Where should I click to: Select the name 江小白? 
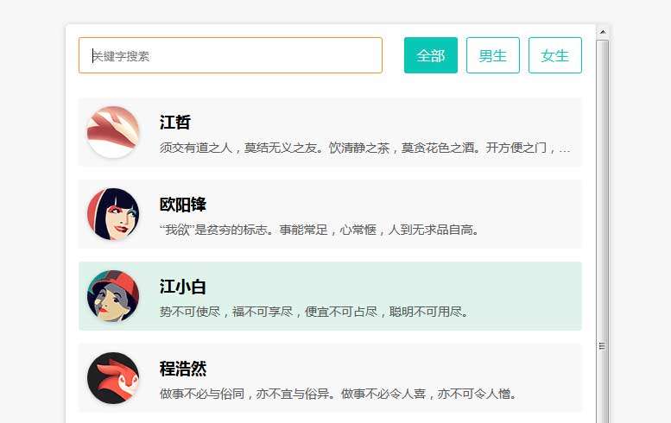[x=183, y=287]
